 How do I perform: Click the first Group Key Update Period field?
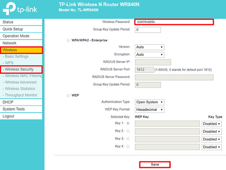[148, 30]
